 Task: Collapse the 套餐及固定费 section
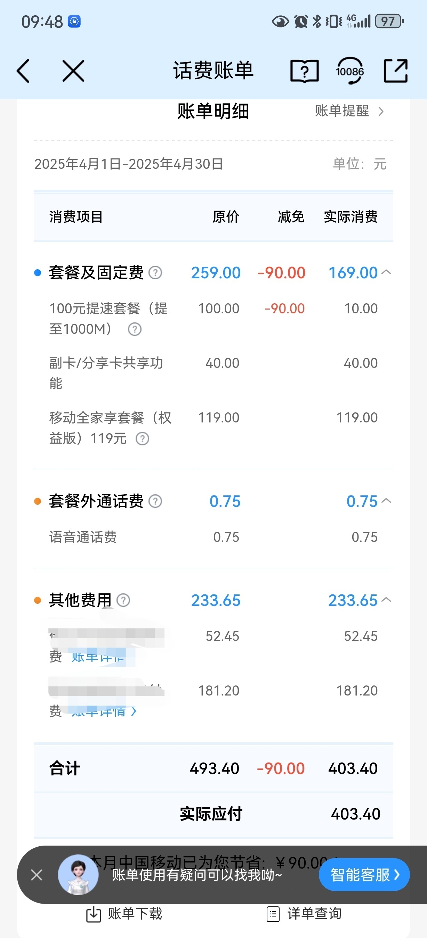click(386, 272)
